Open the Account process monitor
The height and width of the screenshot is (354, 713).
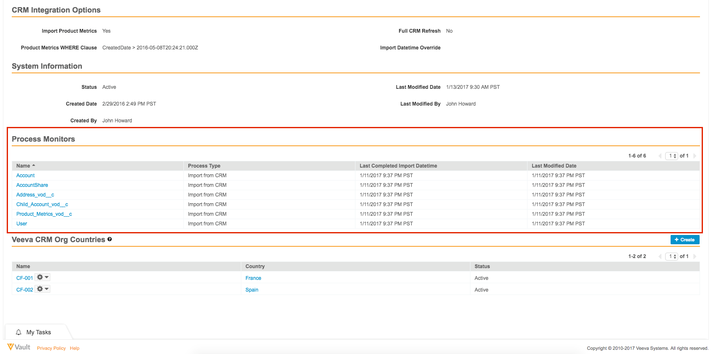pyautogui.click(x=26, y=176)
